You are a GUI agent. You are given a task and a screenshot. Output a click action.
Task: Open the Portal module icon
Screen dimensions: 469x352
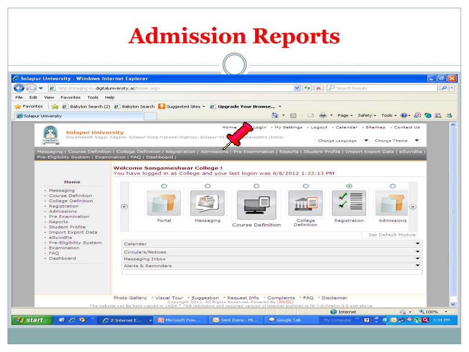pos(164,203)
